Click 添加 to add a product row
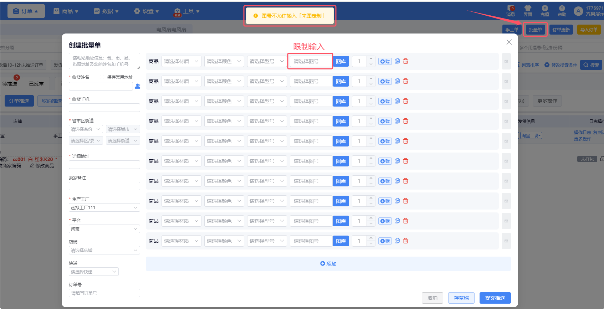 [x=328, y=264]
